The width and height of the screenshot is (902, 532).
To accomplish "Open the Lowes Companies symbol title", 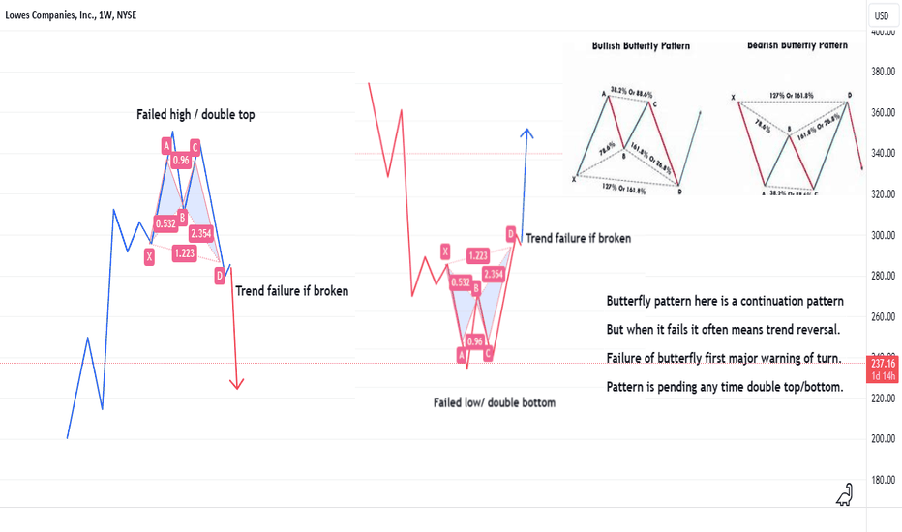I will click(71, 15).
